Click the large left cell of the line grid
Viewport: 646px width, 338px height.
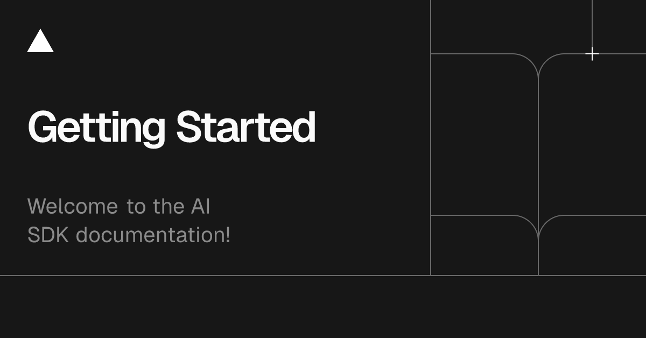(484, 135)
